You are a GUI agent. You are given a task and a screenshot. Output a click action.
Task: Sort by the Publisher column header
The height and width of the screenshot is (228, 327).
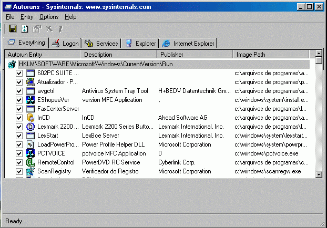[195, 55]
